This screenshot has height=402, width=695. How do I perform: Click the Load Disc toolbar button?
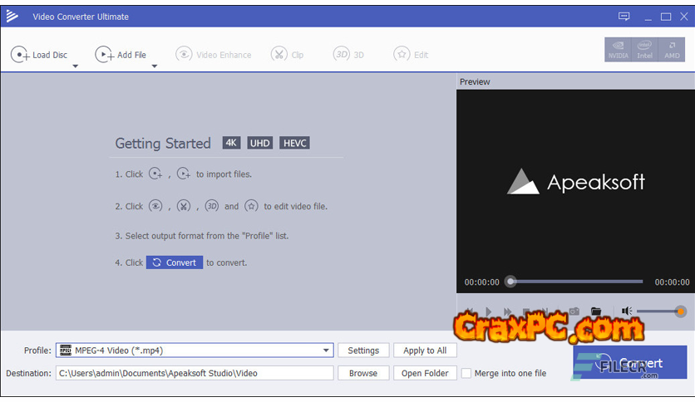click(x=39, y=55)
